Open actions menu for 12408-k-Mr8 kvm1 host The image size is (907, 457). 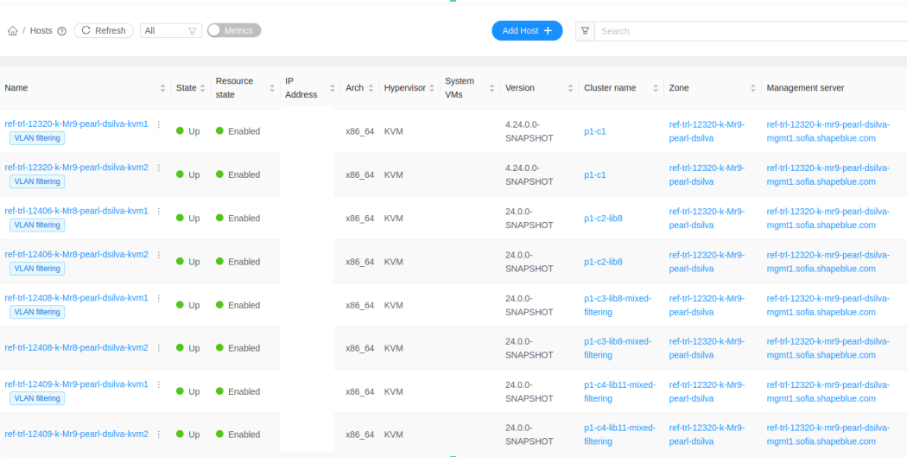159,298
